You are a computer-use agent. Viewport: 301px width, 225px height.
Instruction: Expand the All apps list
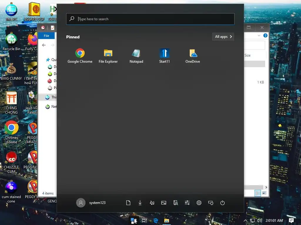point(223,37)
